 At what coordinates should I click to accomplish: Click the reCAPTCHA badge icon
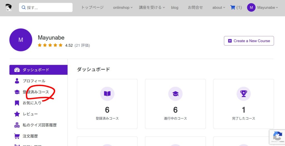[277, 136]
